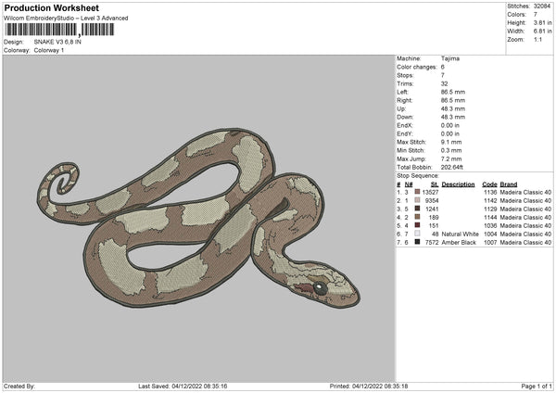Click the Description column header
Screen dimensions: 556x393
(x=458, y=184)
